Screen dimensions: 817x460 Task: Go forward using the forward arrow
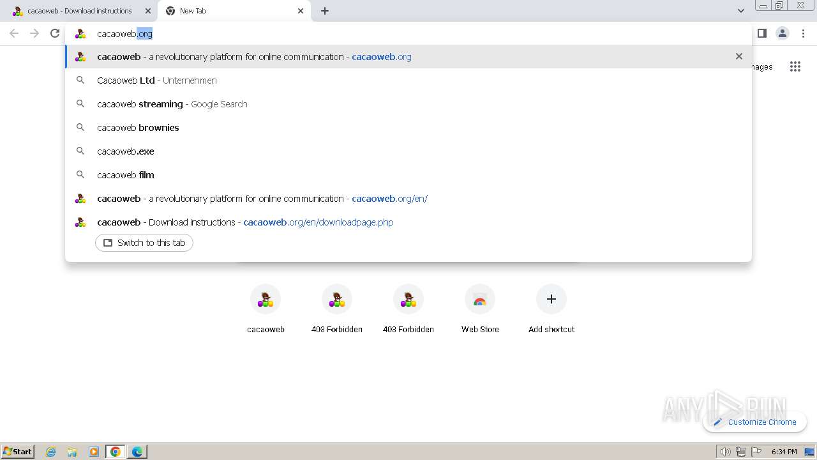pyautogui.click(x=34, y=33)
